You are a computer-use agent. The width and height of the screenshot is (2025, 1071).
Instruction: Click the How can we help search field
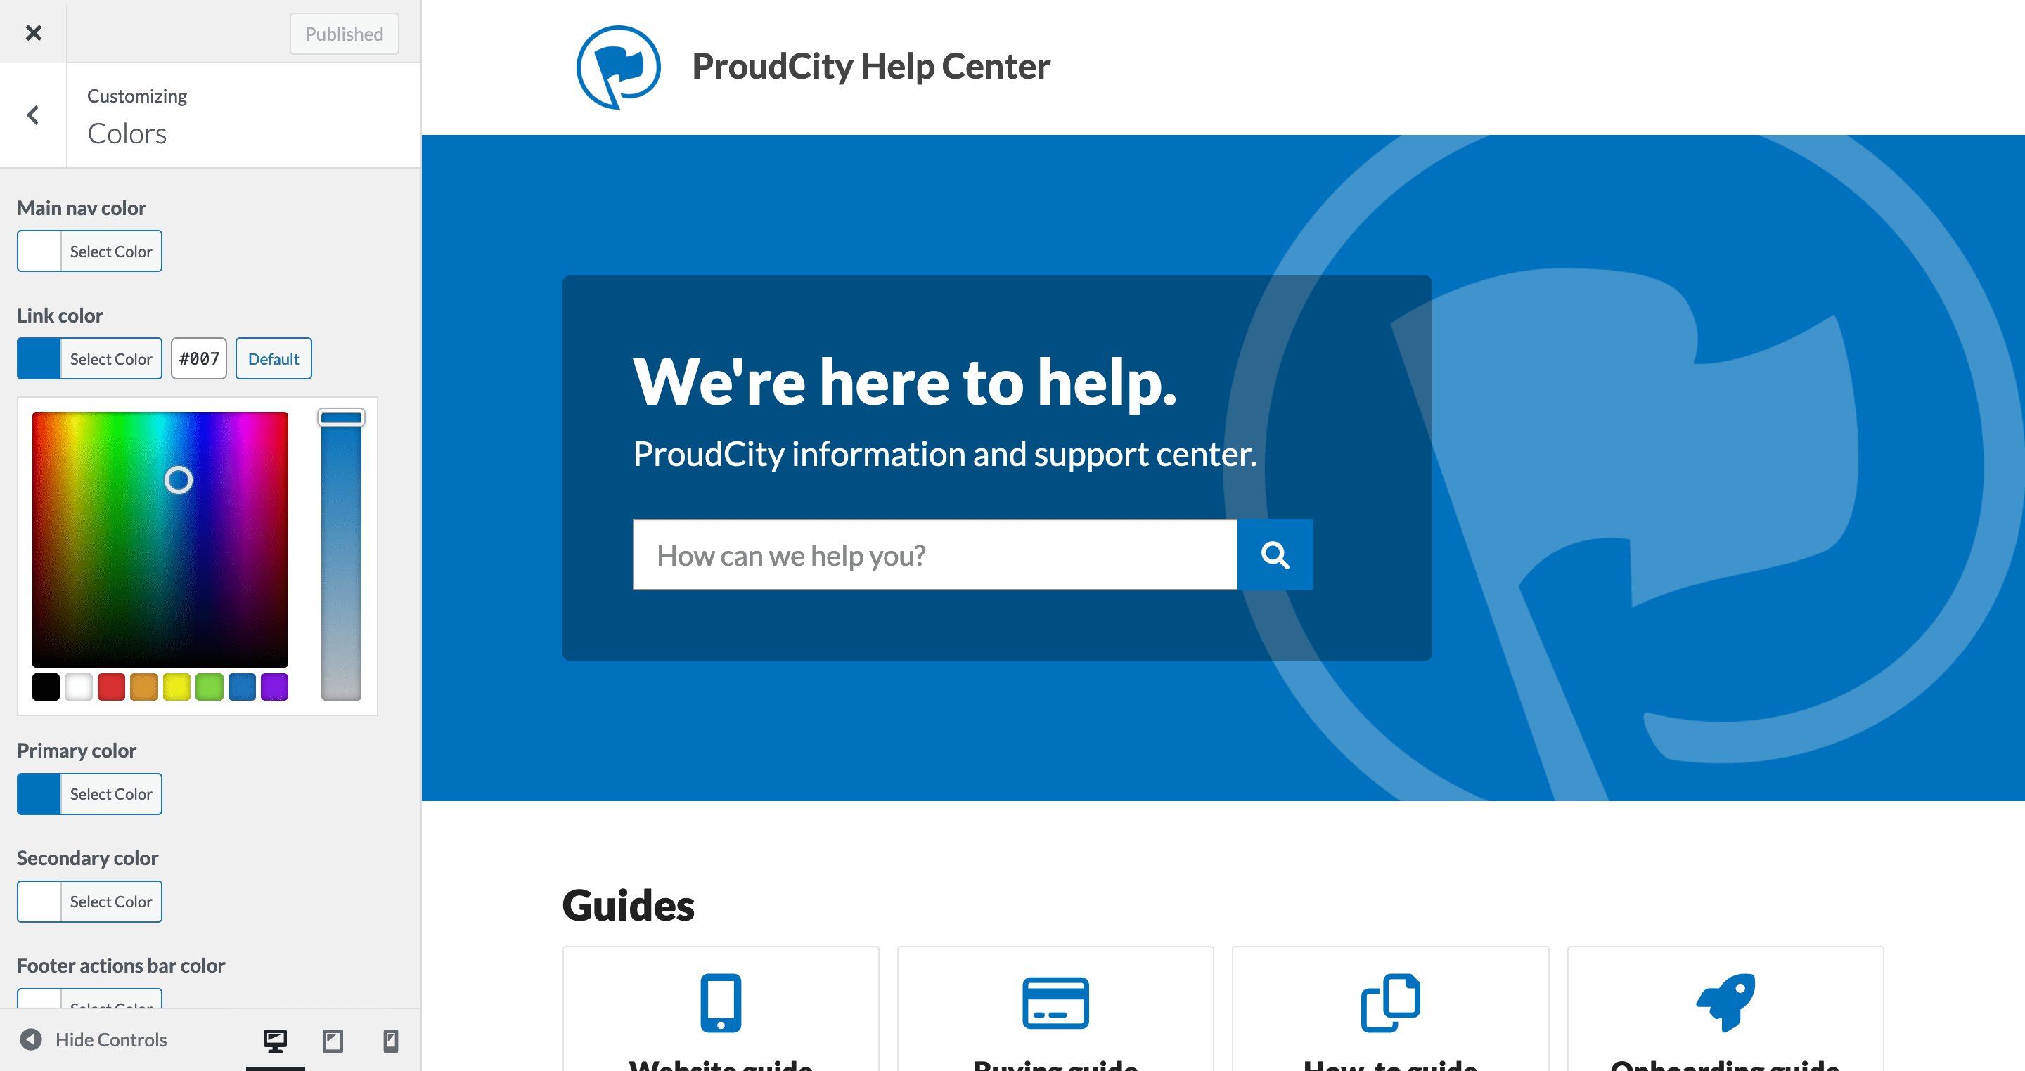(x=935, y=553)
